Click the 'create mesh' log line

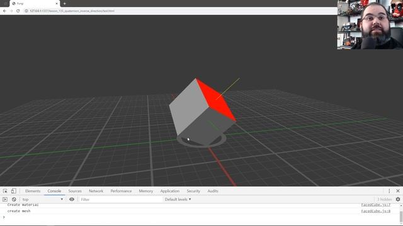pos(19,211)
